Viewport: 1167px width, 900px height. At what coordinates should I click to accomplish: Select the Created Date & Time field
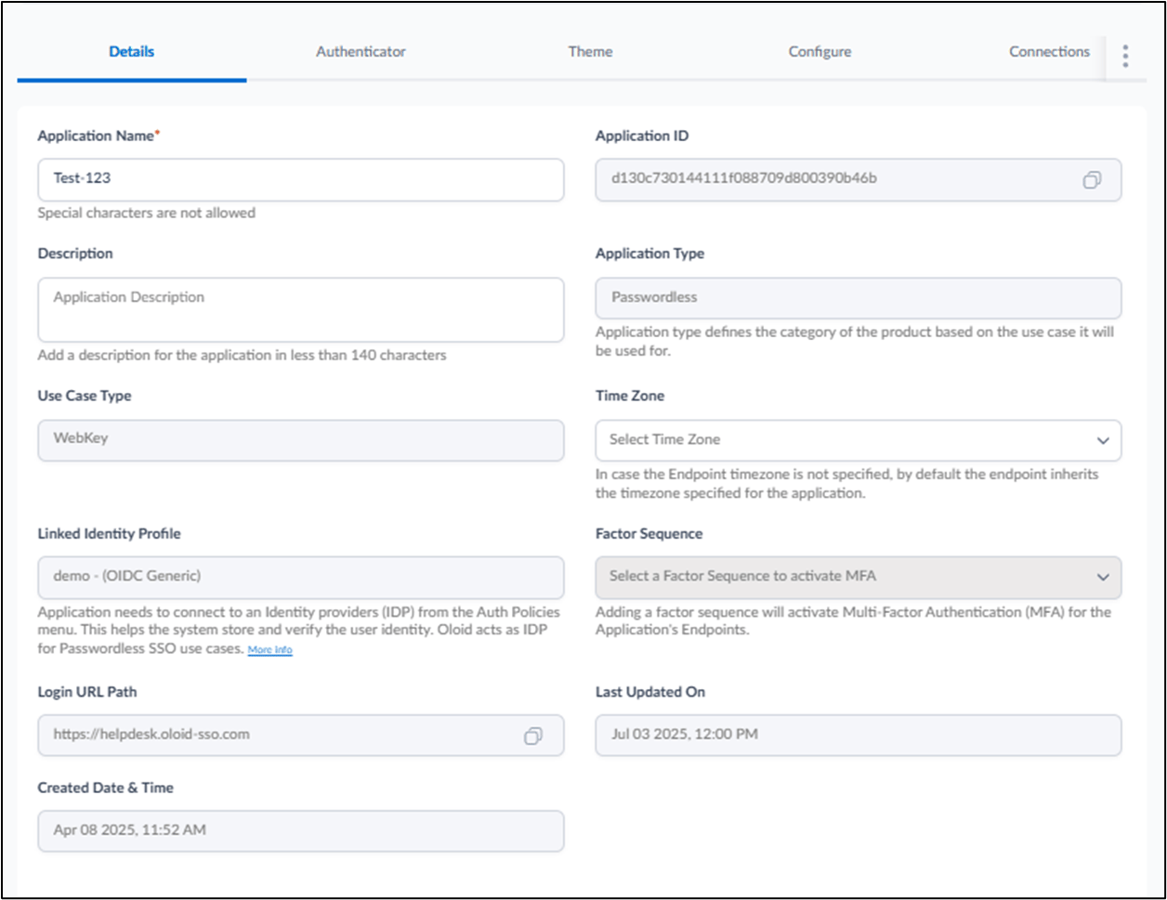click(300, 830)
